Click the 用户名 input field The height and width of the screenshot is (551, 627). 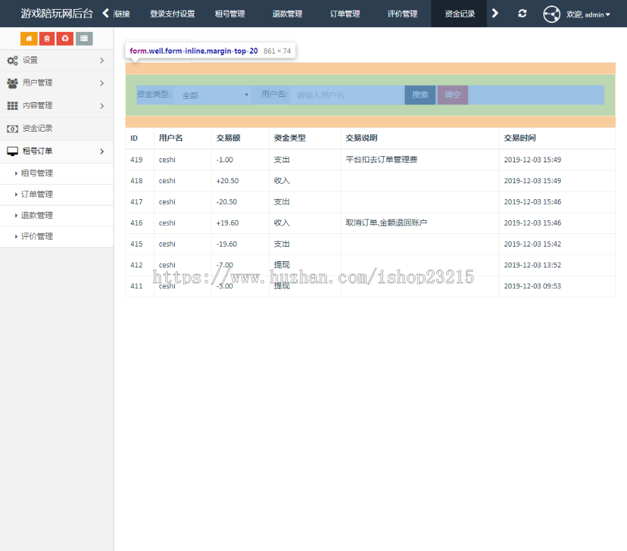(x=346, y=95)
